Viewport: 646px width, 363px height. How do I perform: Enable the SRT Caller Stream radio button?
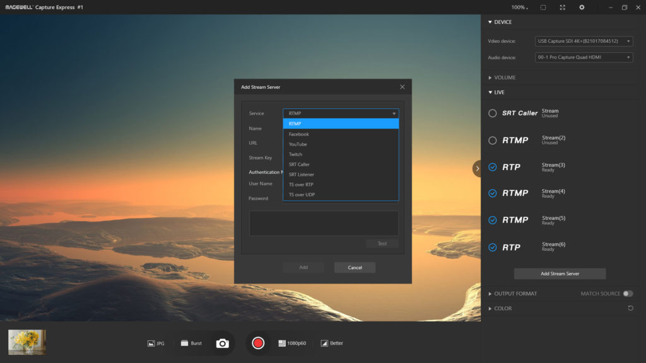(x=492, y=113)
